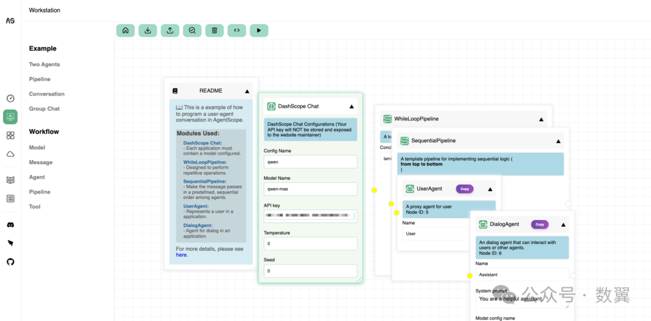This screenshot has height=321, width=651.
Task: Click the Temperature input field
Action: (310, 243)
